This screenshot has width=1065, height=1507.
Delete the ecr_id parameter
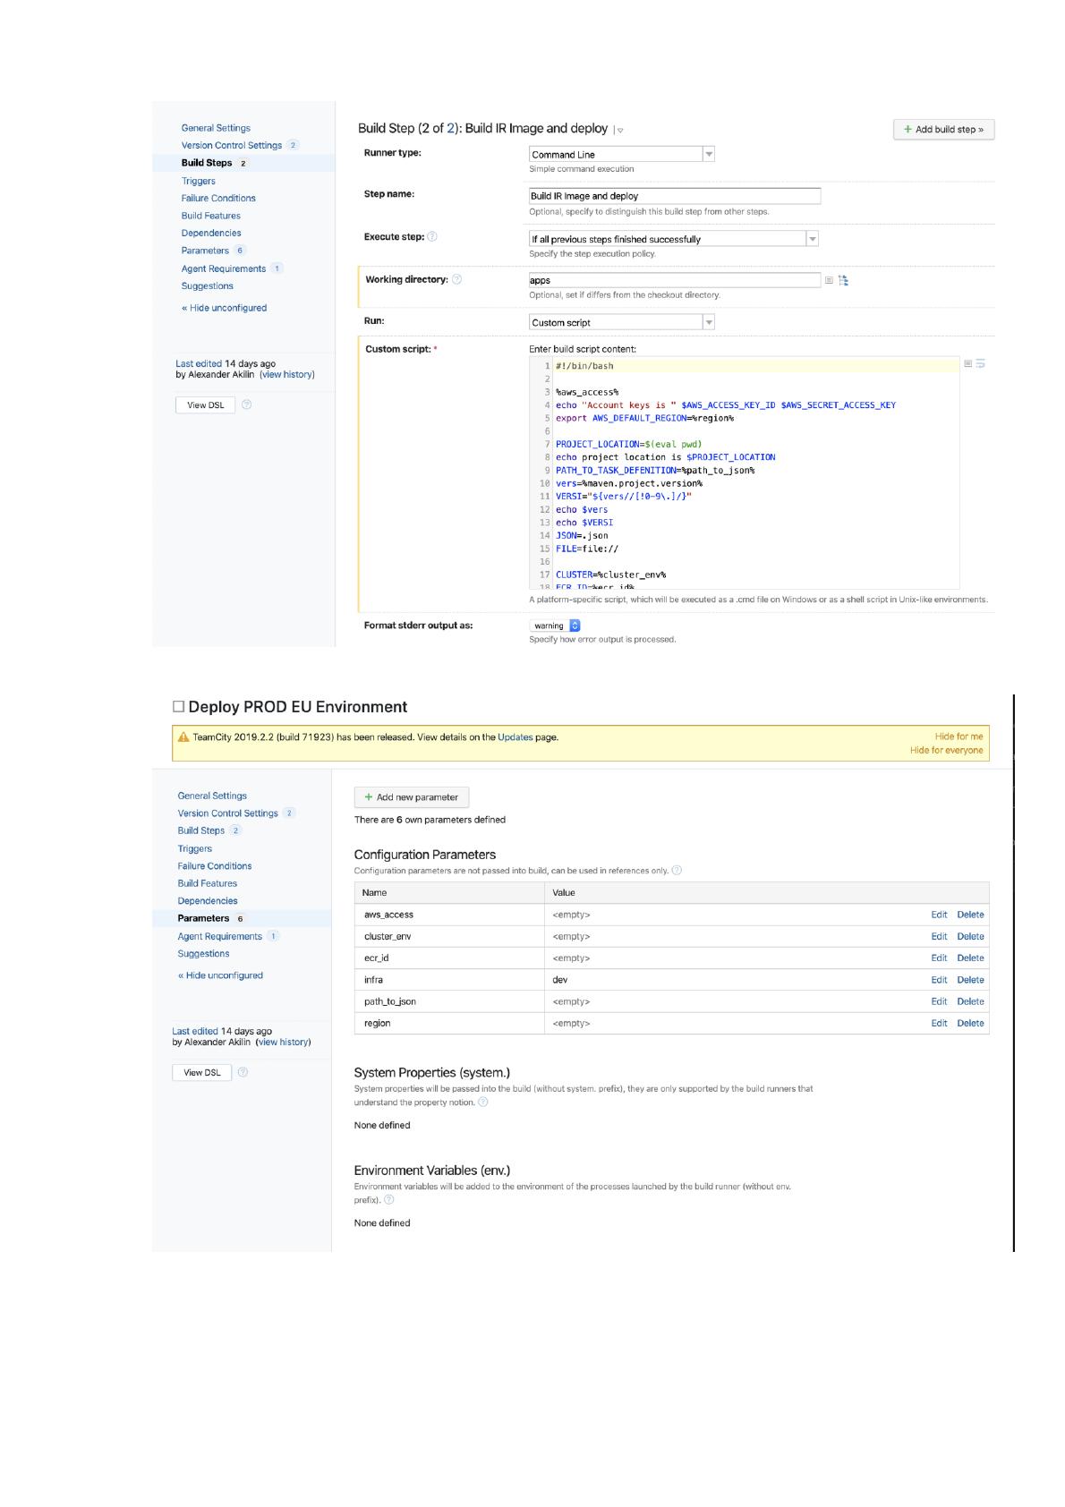(970, 958)
